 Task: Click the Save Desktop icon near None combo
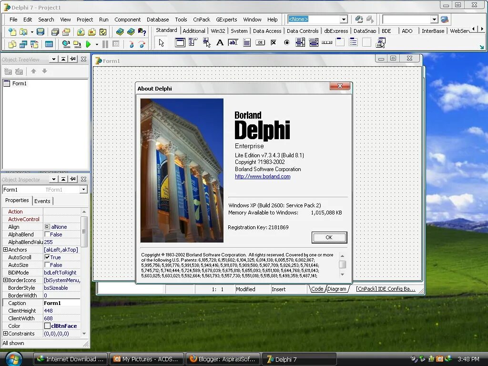(x=359, y=19)
